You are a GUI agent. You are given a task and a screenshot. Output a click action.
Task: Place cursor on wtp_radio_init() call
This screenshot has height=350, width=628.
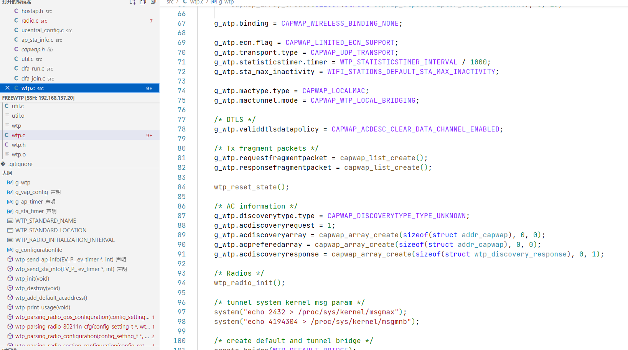[249, 283]
